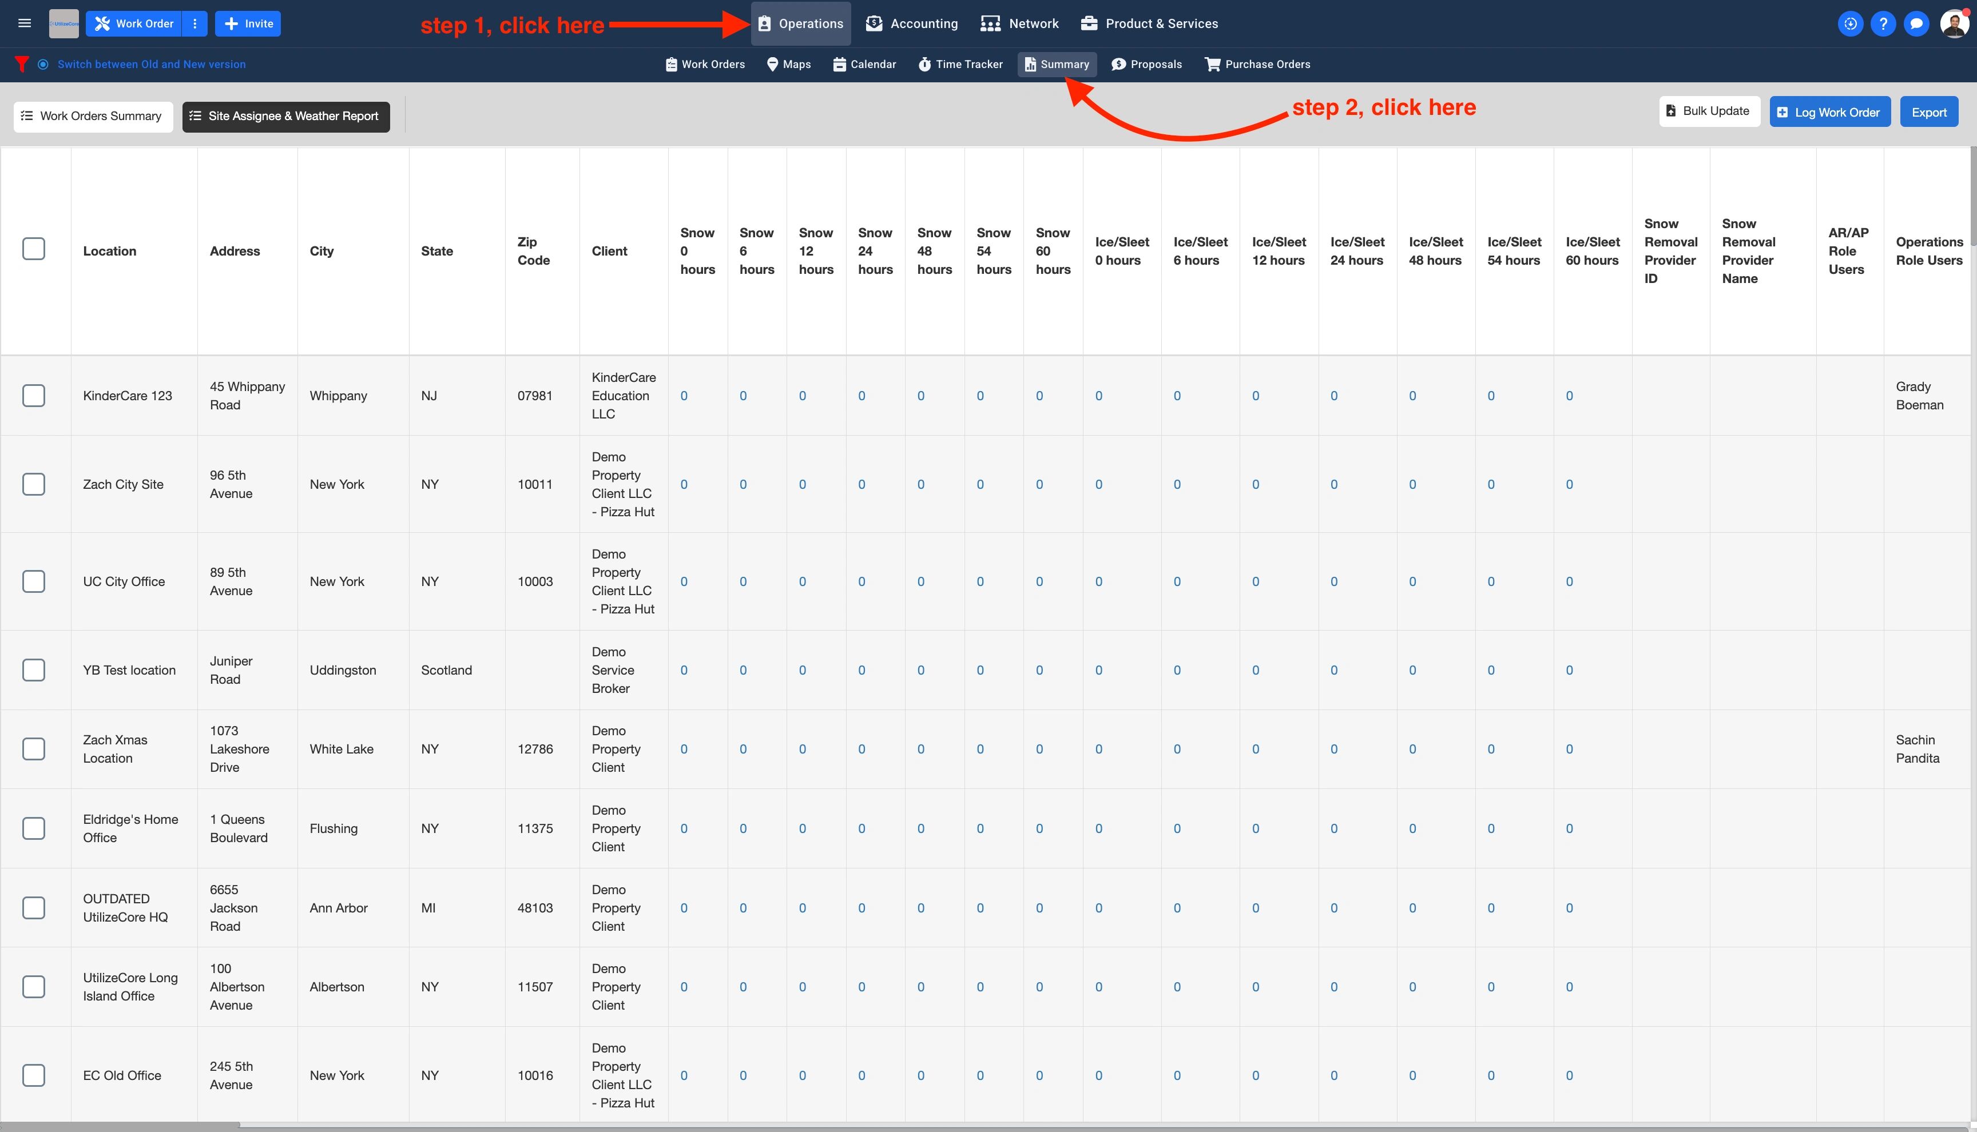This screenshot has height=1132, width=1977.
Task: Open the chat messages icon
Action: coord(1916,23)
